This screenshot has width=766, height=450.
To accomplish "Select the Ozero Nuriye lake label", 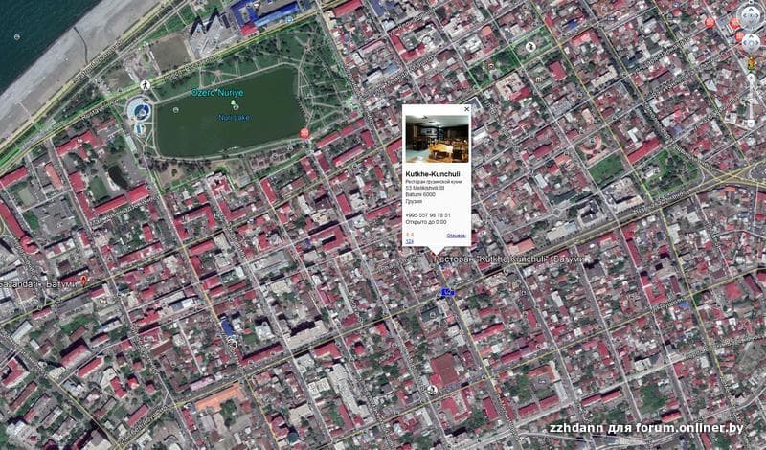I will [x=217, y=92].
